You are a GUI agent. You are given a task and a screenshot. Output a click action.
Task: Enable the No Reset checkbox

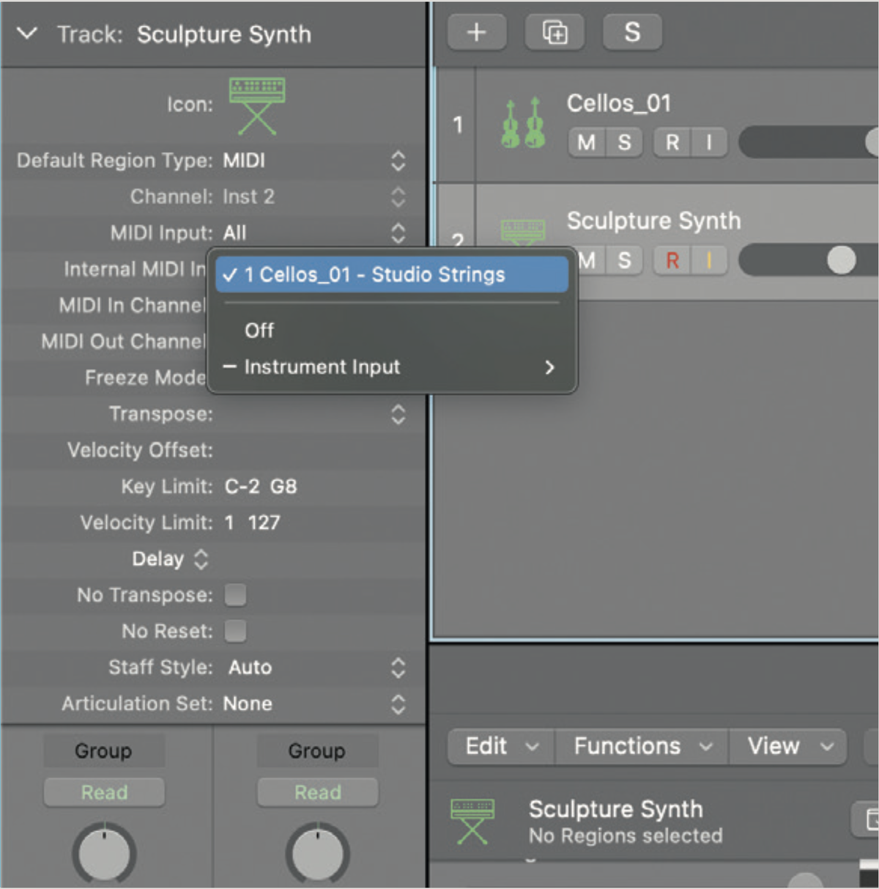pos(235,631)
